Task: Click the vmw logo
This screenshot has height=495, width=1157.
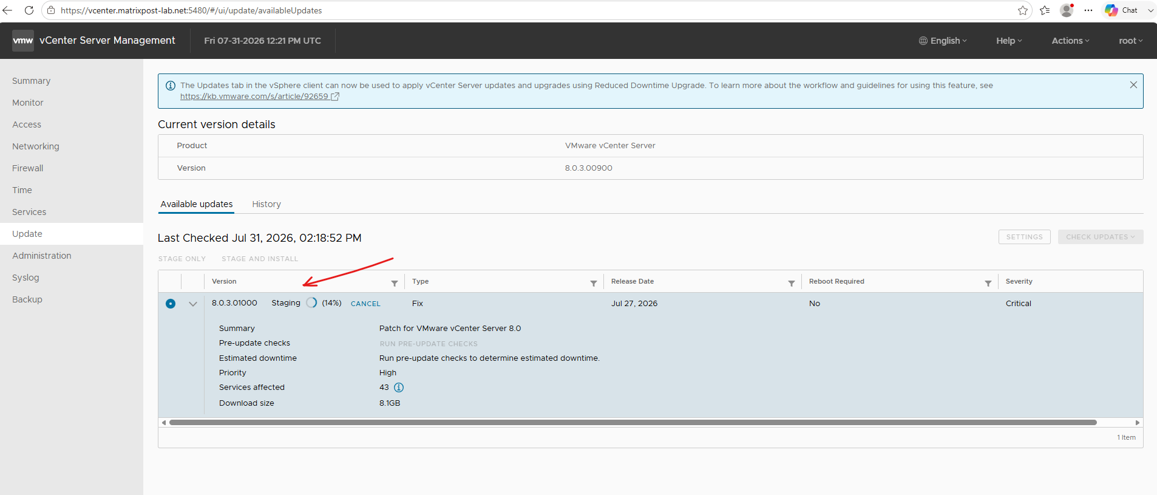Action: 23,41
